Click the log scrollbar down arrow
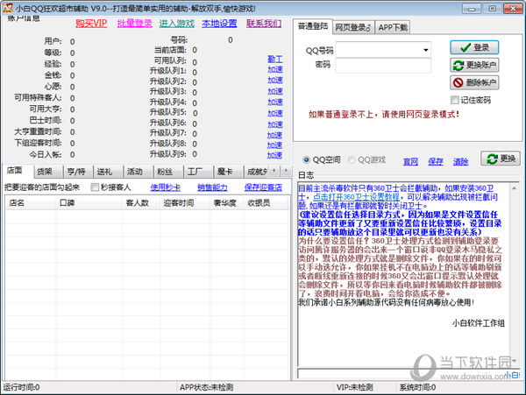Image resolution: width=526 pixels, height=395 pixels. 514,361
